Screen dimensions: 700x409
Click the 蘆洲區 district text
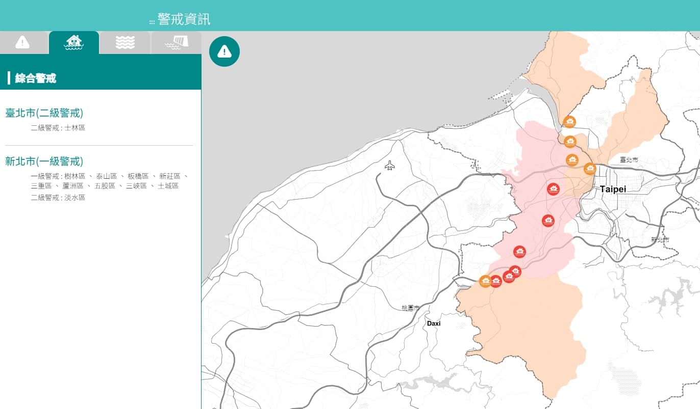point(73,186)
